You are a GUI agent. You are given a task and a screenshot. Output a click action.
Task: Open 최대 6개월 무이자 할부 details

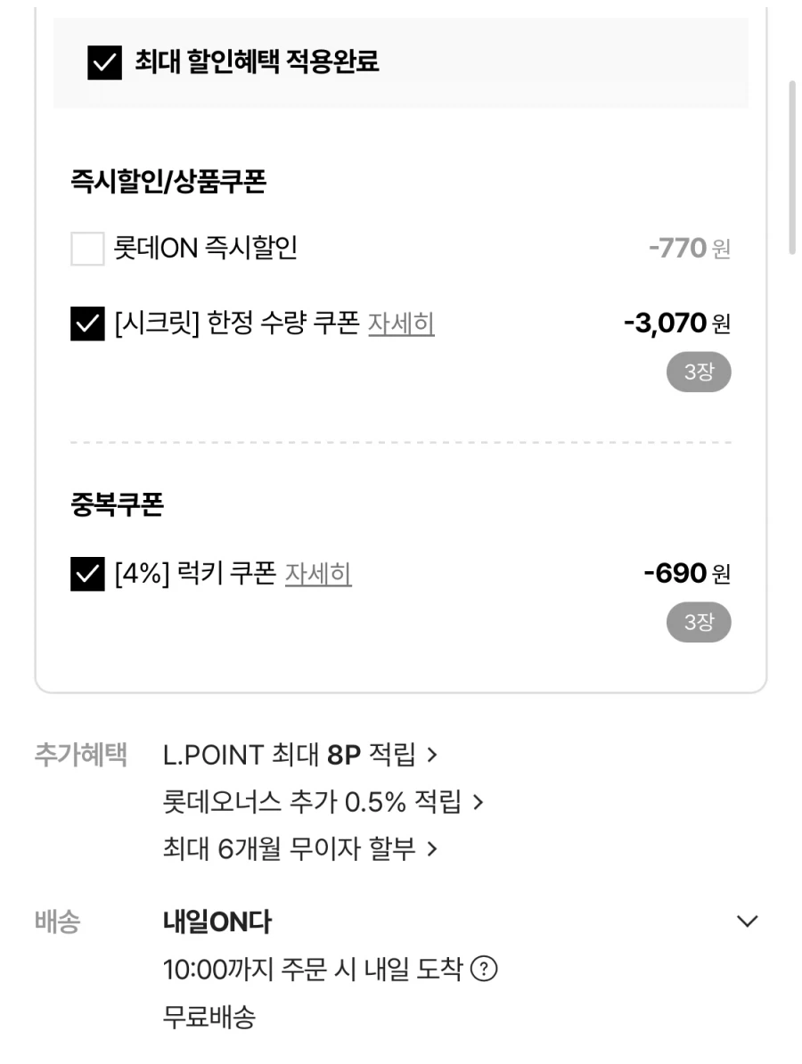coord(290,848)
